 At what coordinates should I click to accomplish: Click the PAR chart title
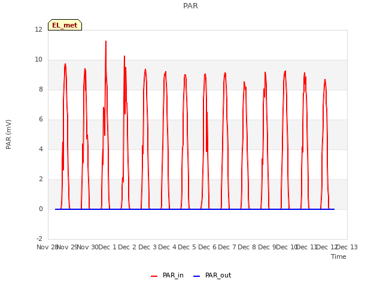click(190, 5)
